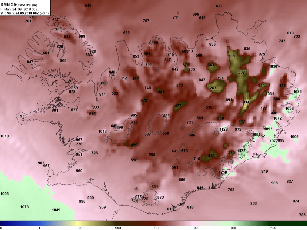Viewport: 307px width, 230px height.
Task: Click the value '1078' in the green area
Action: coord(25,207)
